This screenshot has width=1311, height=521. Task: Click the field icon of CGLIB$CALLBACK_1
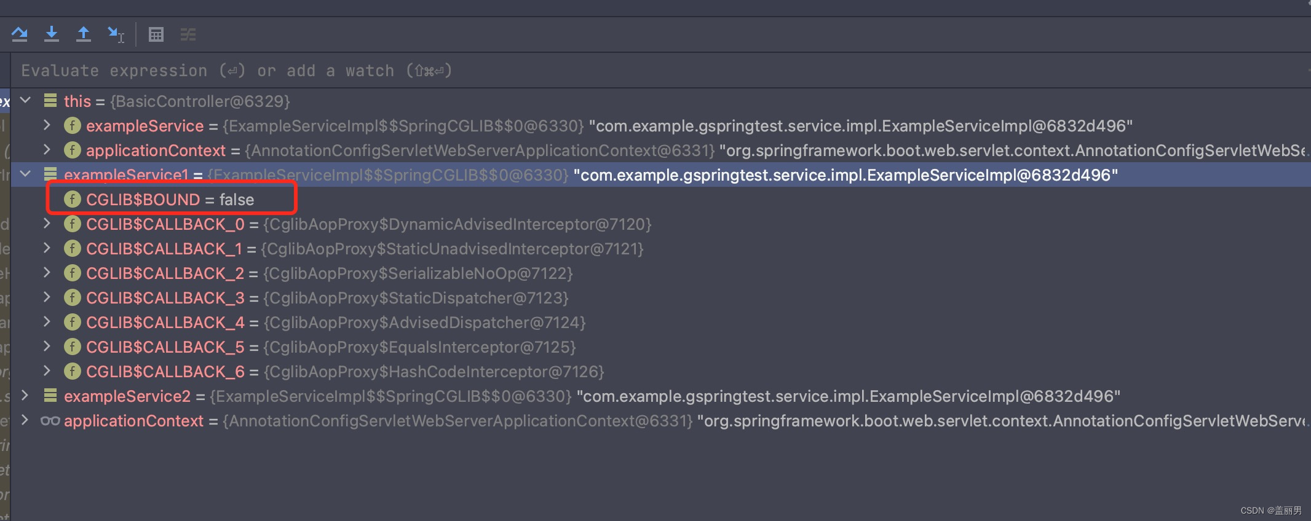click(73, 249)
